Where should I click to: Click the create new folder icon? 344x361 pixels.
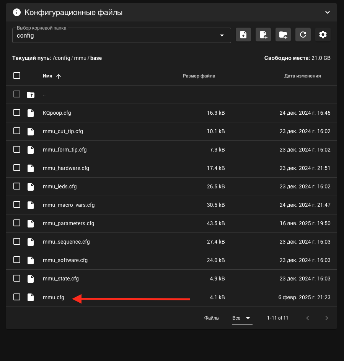(283, 35)
